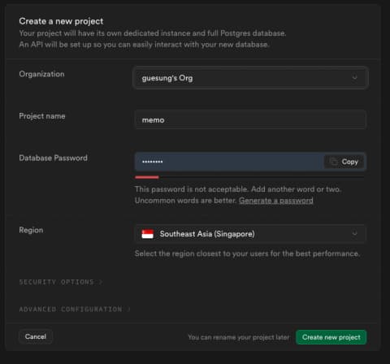The height and width of the screenshot is (364, 390).
Task: Click the Organization dropdown chevron arrow
Action: (x=354, y=77)
